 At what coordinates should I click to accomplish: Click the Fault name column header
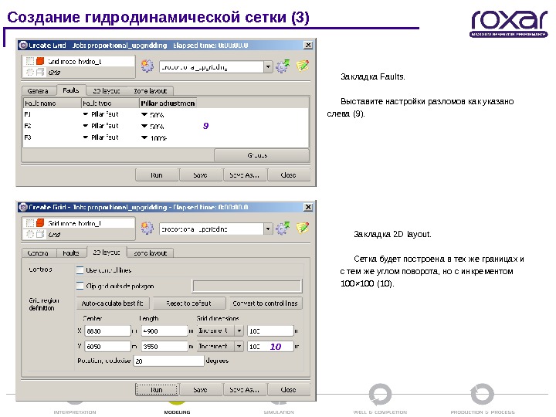point(53,103)
